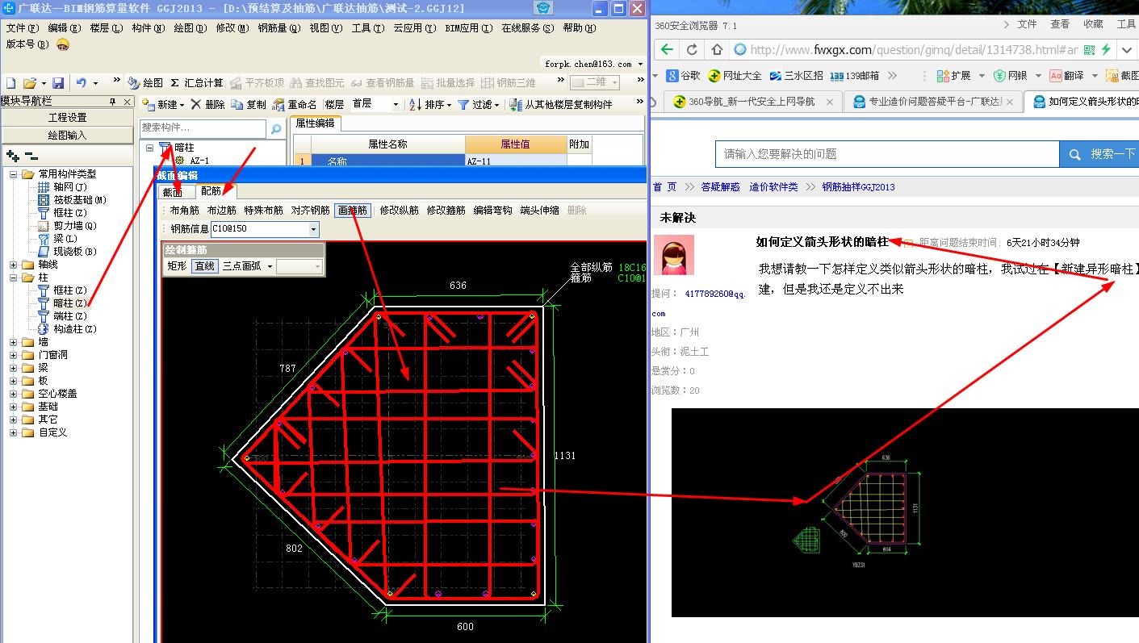Click the question search input on webpage
Image resolution: width=1139 pixels, height=643 pixels.
(x=887, y=154)
